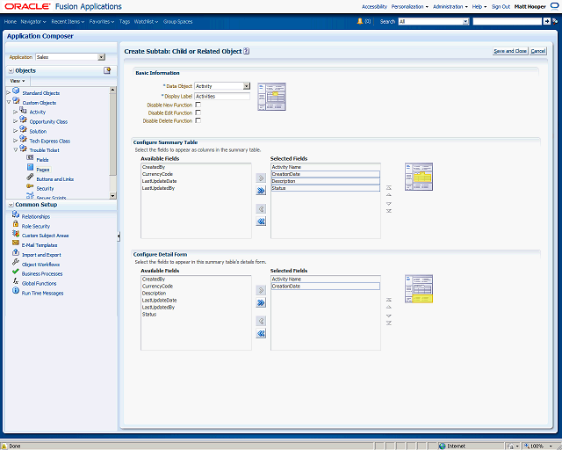Expand the Standard Objects tree node
562x450 pixels.
pyautogui.click(x=9, y=93)
